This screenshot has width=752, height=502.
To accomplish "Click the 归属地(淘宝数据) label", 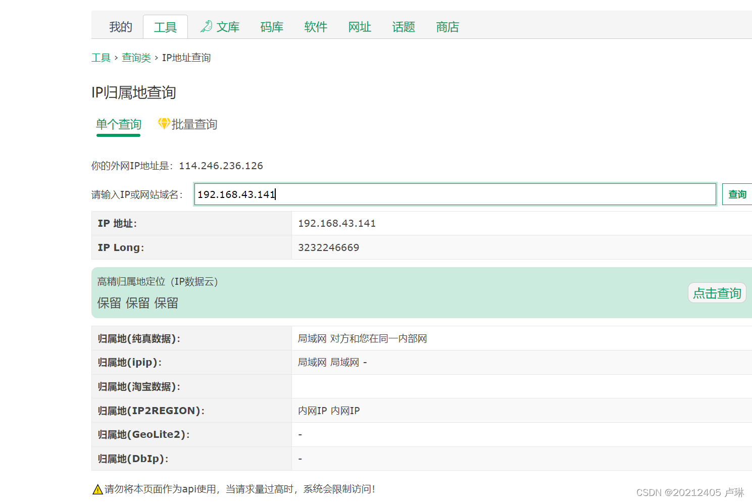I will pos(139,386).
